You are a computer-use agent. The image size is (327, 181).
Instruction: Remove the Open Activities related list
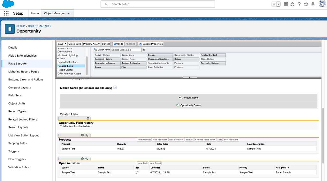click(x=82, y=159)
